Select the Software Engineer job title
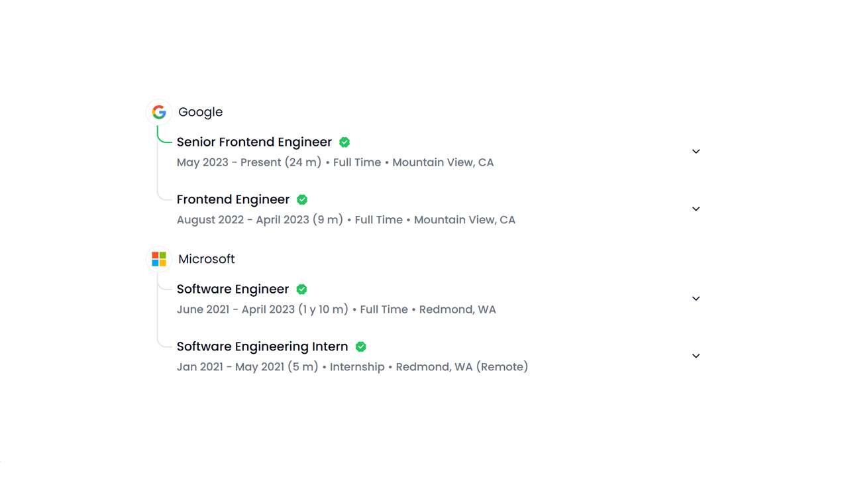 [x=233, y=290]
